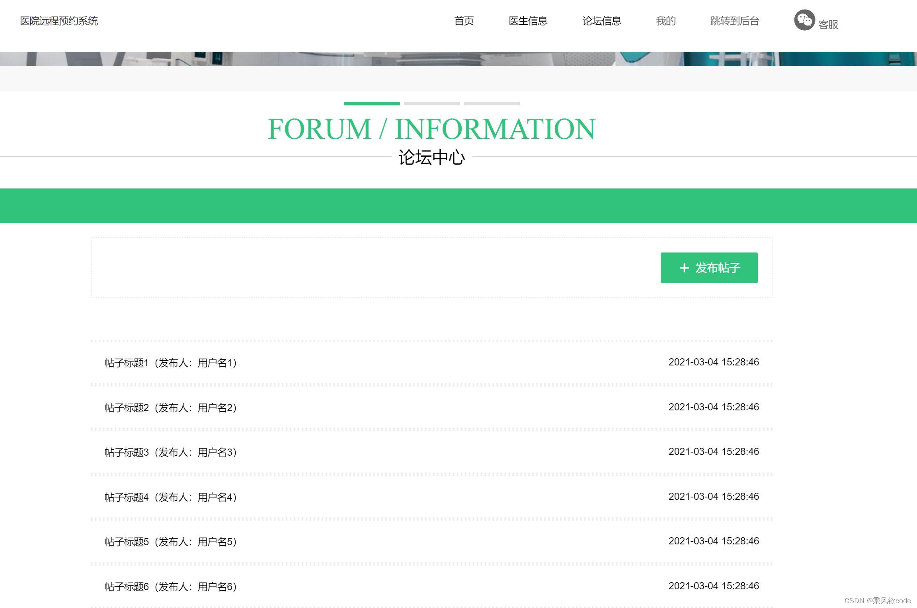Click the 医院远程预约系统 site title

59,21
